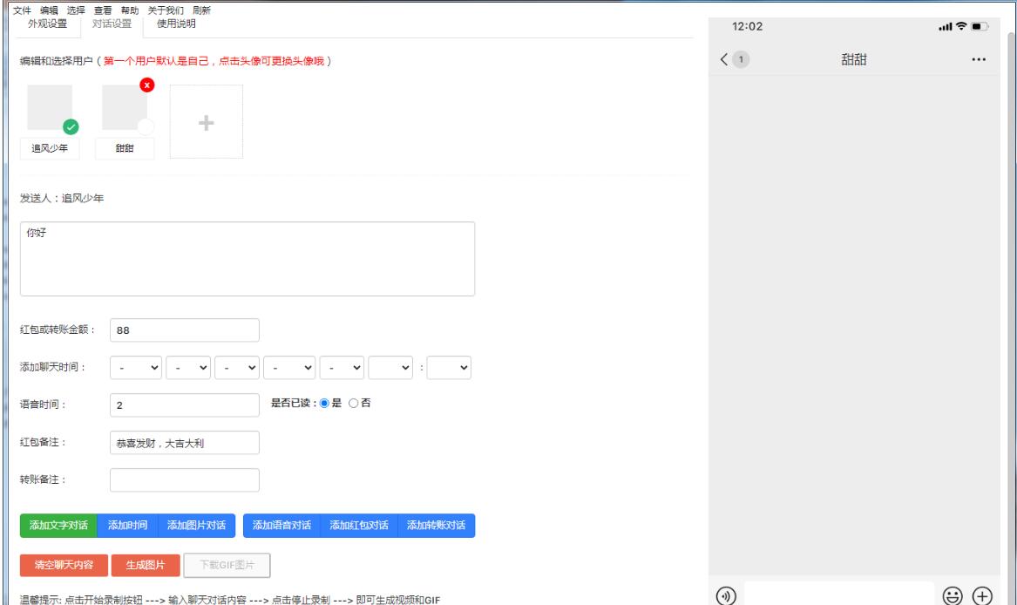Open the third chat time dropdown

[x=237, y=367]
